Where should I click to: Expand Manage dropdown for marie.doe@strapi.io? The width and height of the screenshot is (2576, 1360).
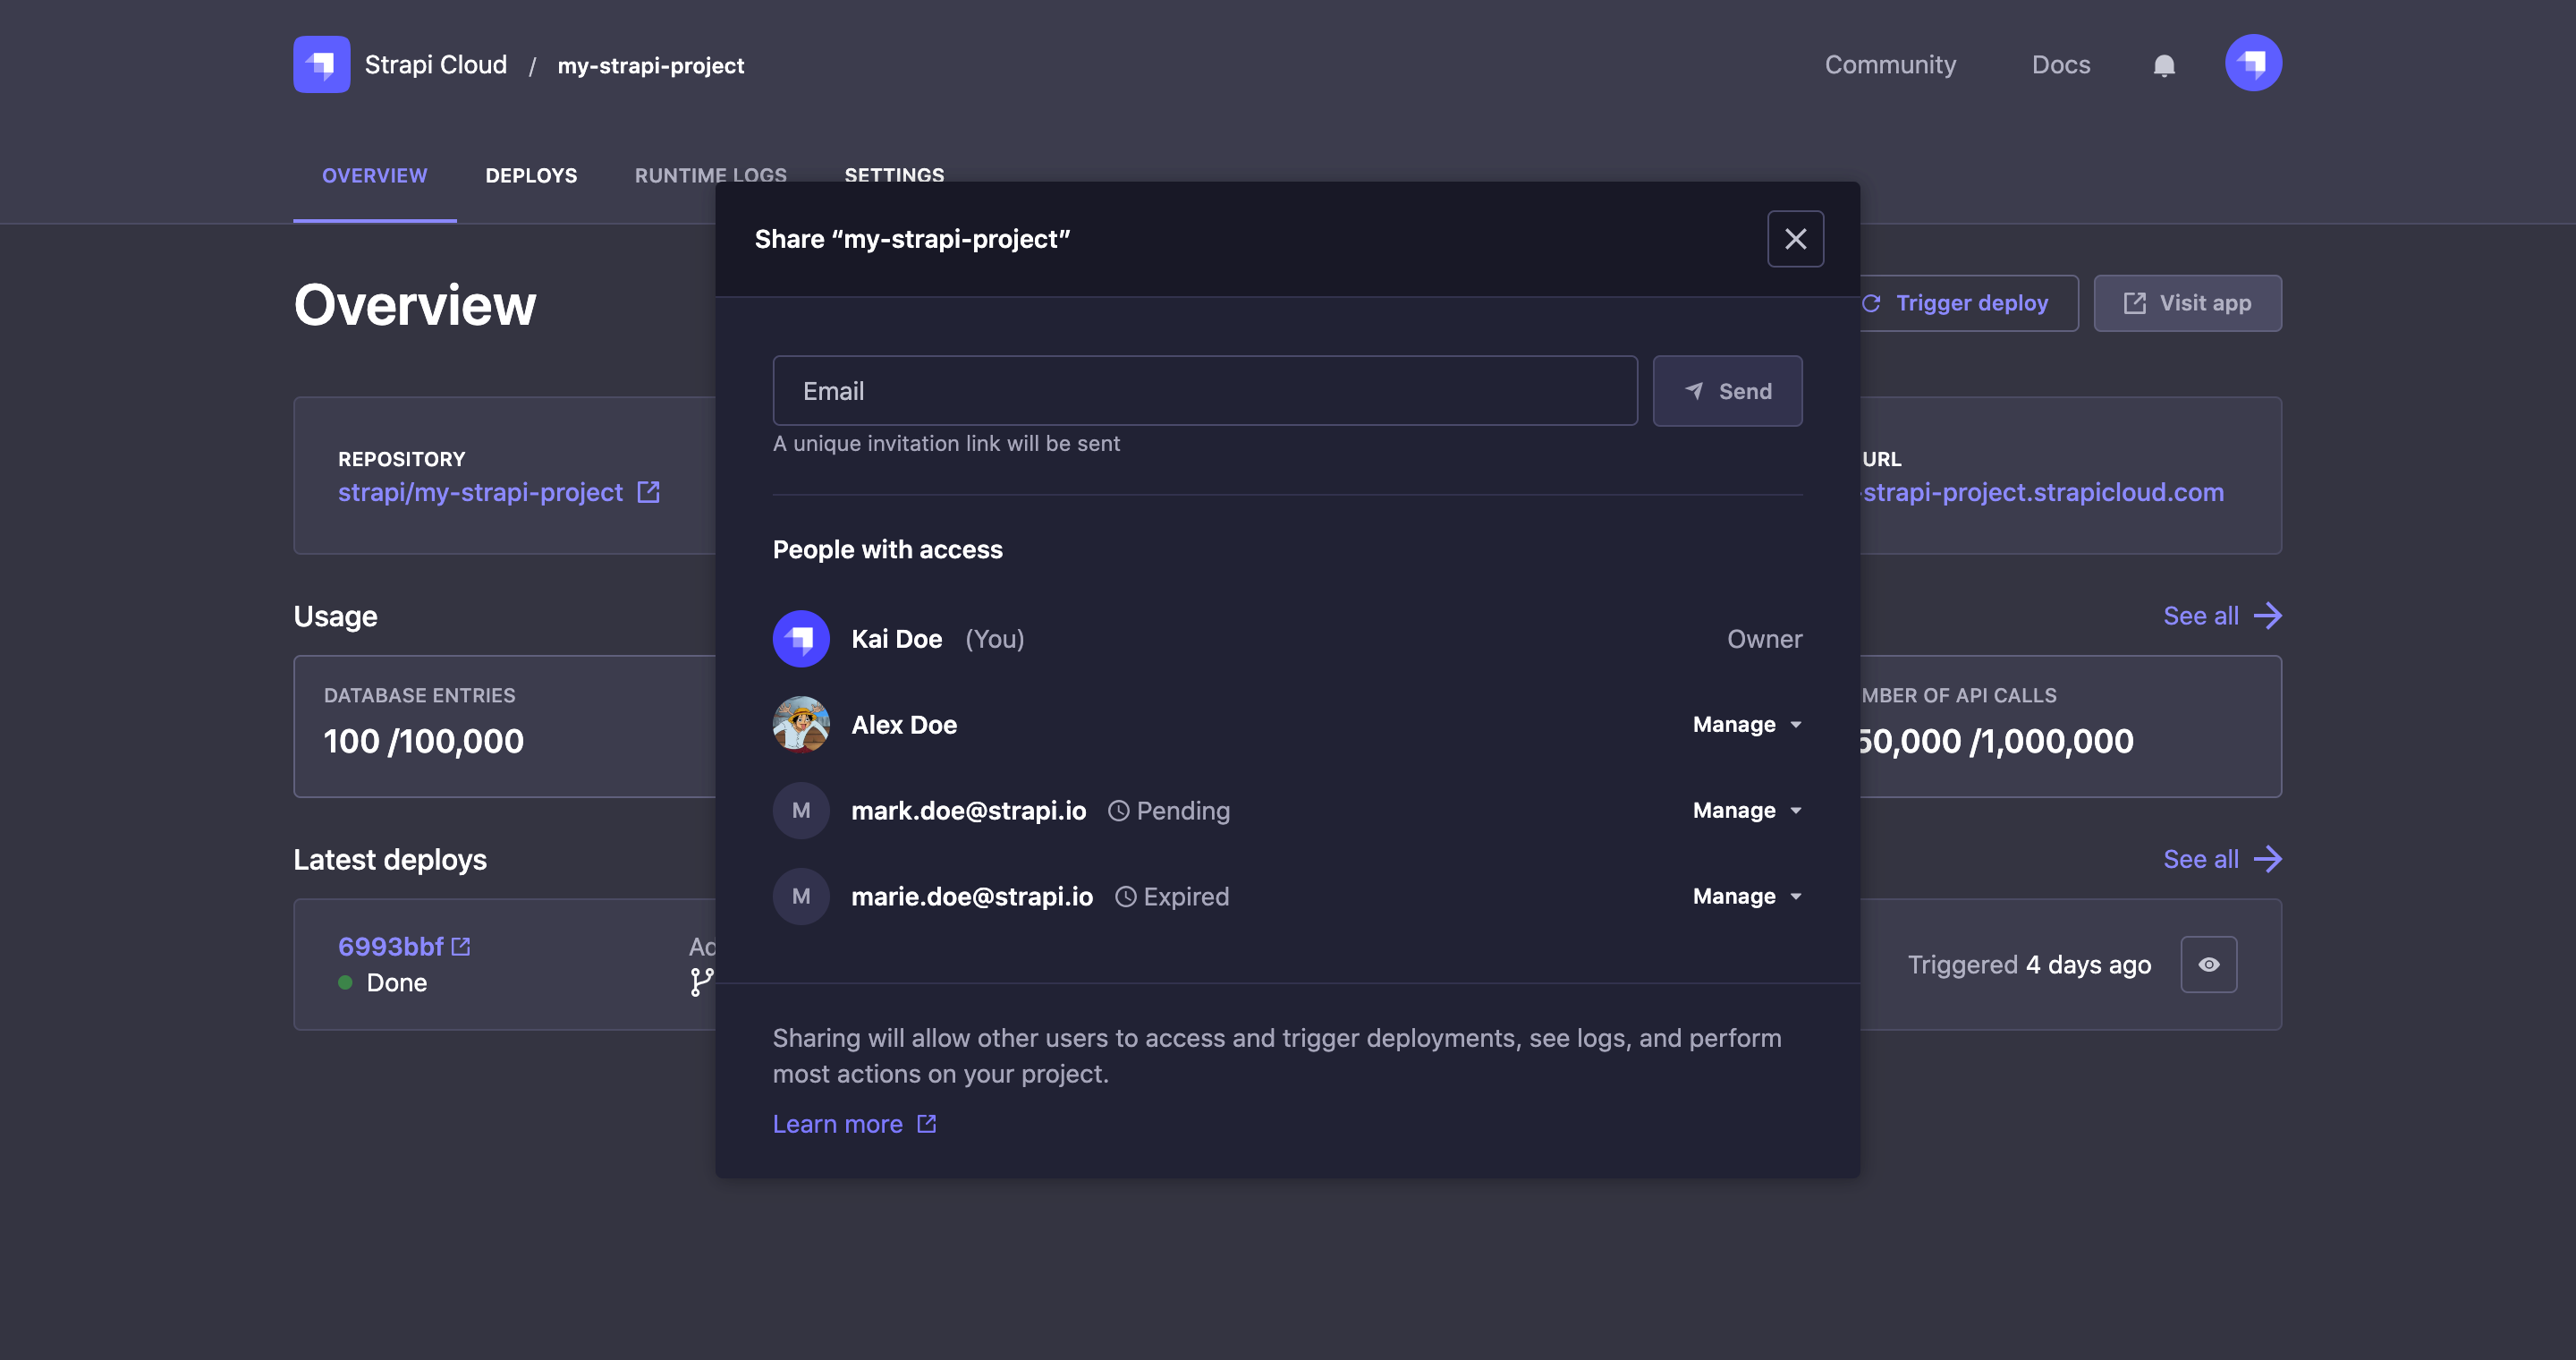click(x=1746, y=896)
